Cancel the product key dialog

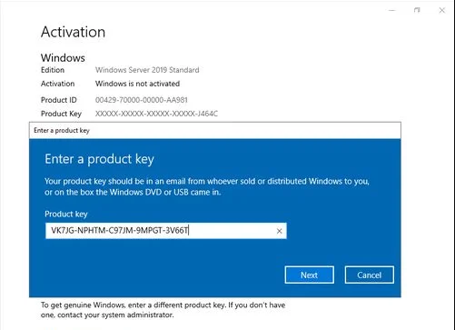pos(370,275)
